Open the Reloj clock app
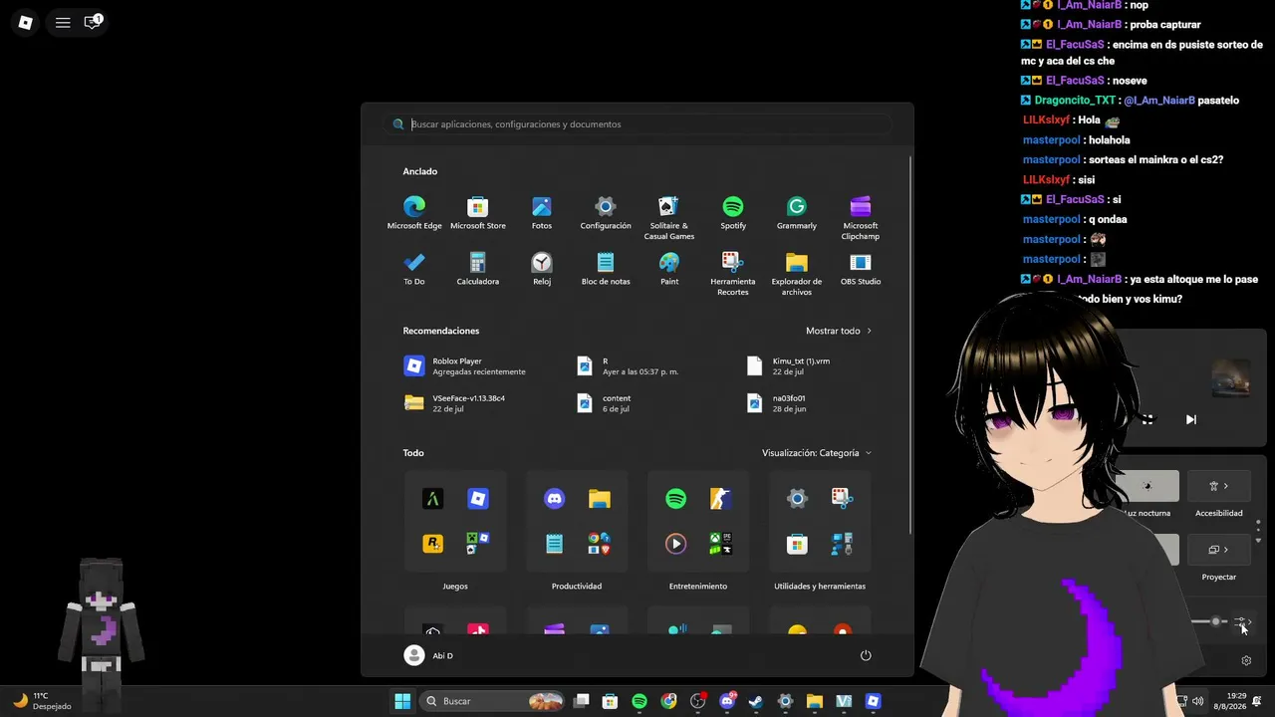 click(x=542, y=269)
